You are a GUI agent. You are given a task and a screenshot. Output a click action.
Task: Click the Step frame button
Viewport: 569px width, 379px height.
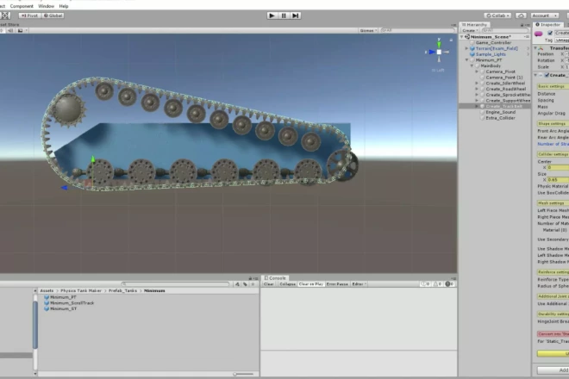click(295, 16)
